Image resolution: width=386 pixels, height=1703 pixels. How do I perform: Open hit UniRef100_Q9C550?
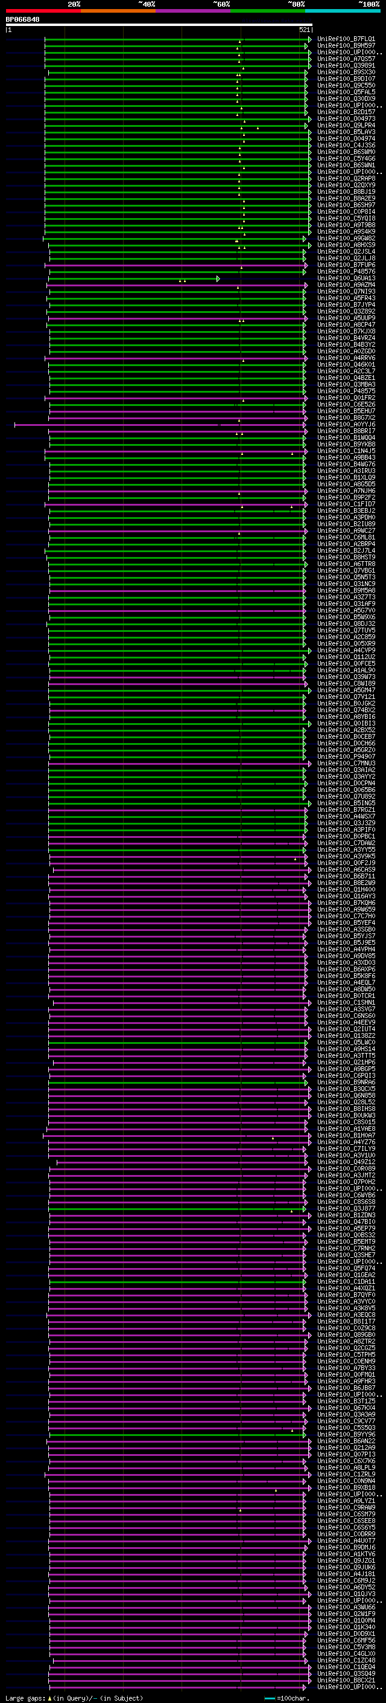[346, 85]
